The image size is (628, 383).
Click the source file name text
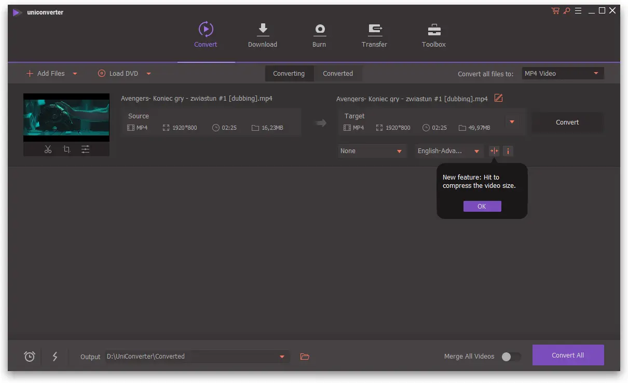coord(197,99)
